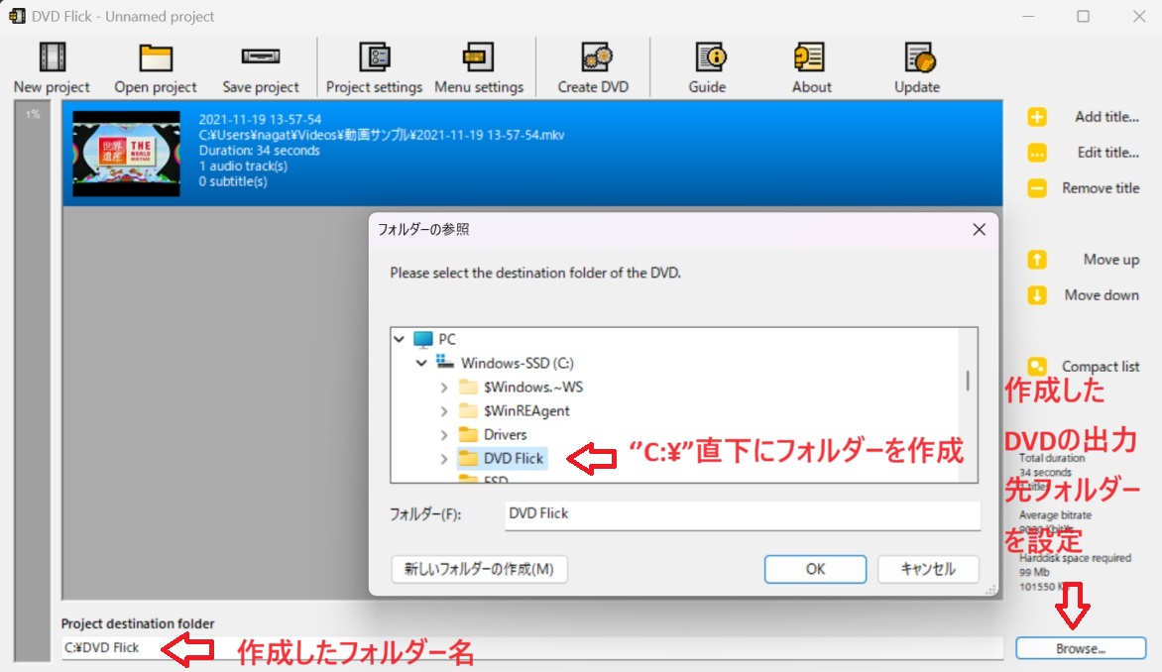Select the Windows-SSD (C:) label

point(518,363)
